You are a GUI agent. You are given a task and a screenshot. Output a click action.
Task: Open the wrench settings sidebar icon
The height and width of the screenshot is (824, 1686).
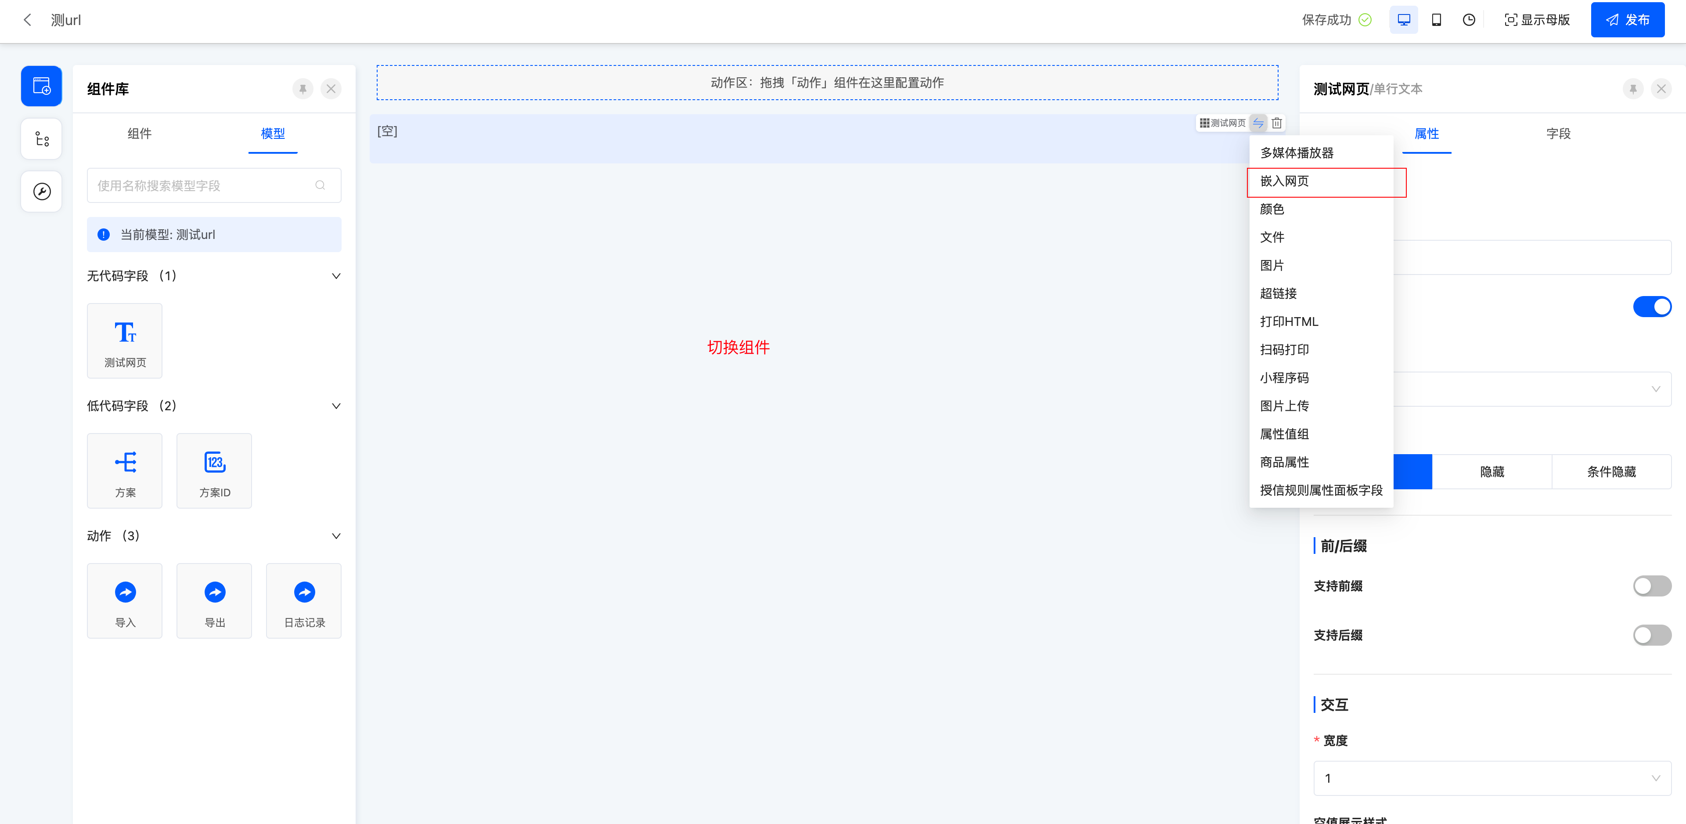[41, 191]
